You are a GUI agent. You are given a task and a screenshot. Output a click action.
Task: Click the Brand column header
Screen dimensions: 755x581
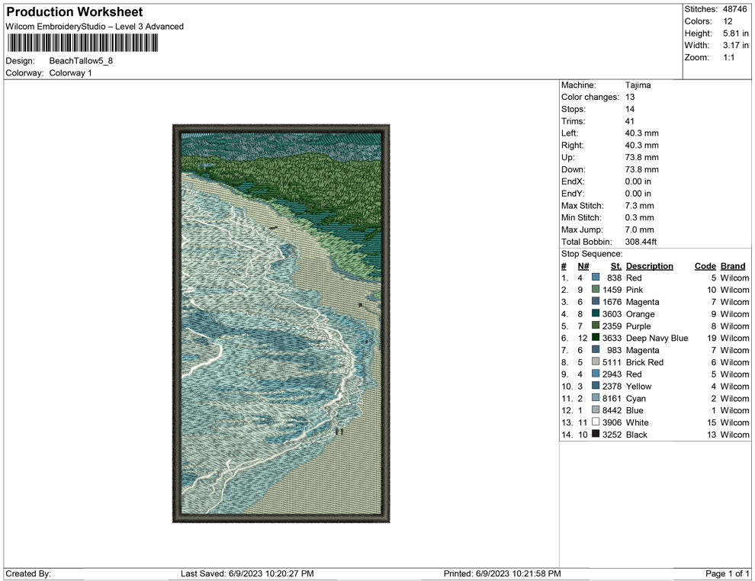(733, 266)
